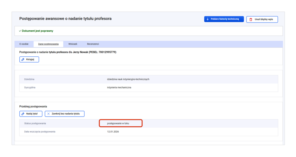The height and width of the screenshot is (157, 296).
Task: Click the date 12.01.2026 value
Action: click(113, 132)
